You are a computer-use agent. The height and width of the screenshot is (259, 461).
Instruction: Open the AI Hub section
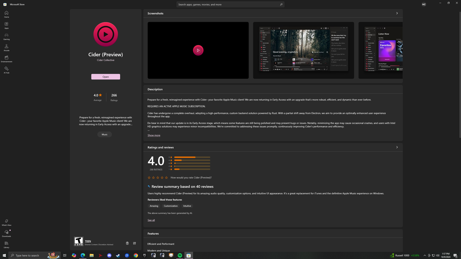pyautogui.click(x=6, y=70)
